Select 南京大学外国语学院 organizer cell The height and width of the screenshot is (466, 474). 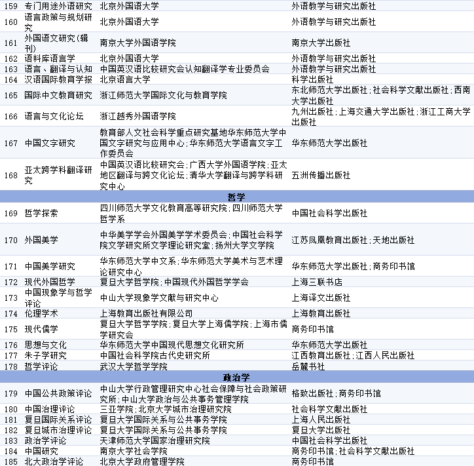click(x=137, y=43)
